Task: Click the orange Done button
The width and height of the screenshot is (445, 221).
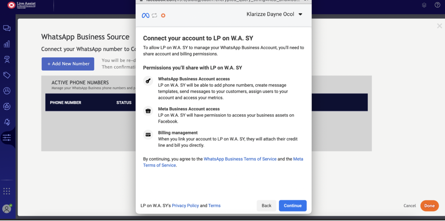Action: tap(430, 206)
